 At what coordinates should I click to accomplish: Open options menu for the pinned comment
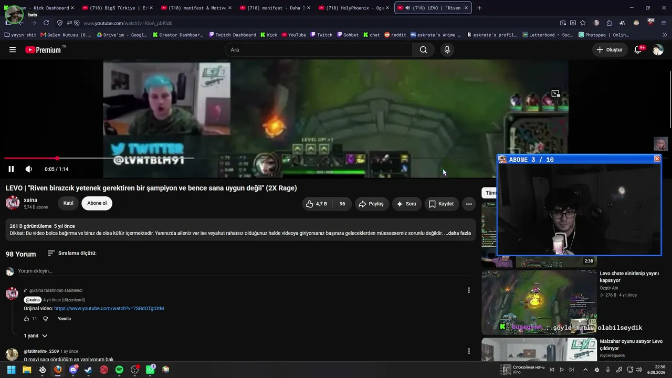pyautogui.click(x=469, y=290)
